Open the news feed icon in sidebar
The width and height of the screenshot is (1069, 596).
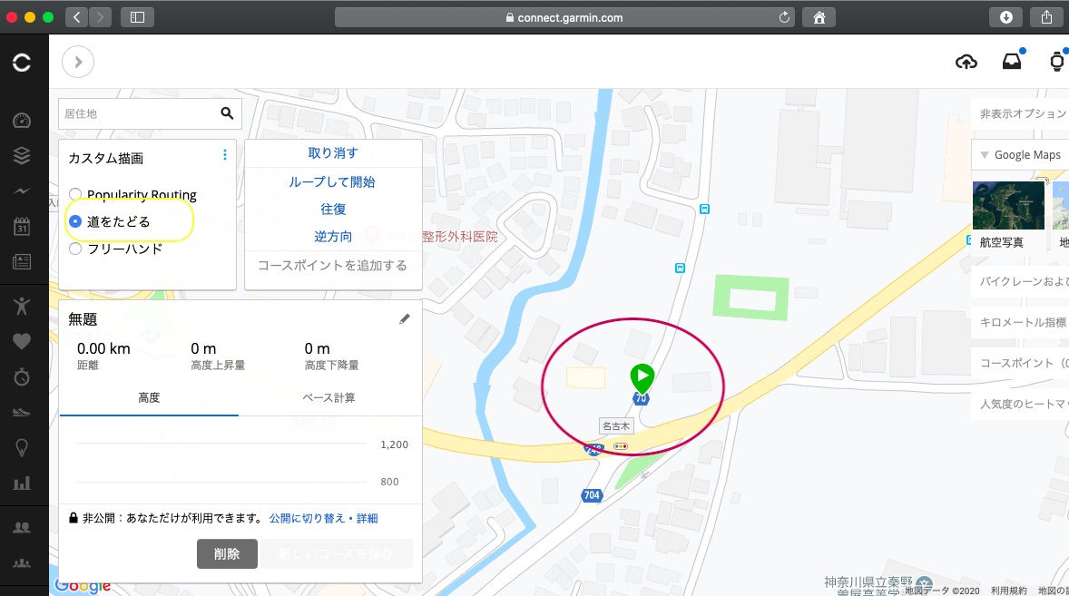coord(22,261)
